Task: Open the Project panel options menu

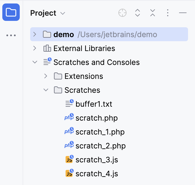Action: 168,13
